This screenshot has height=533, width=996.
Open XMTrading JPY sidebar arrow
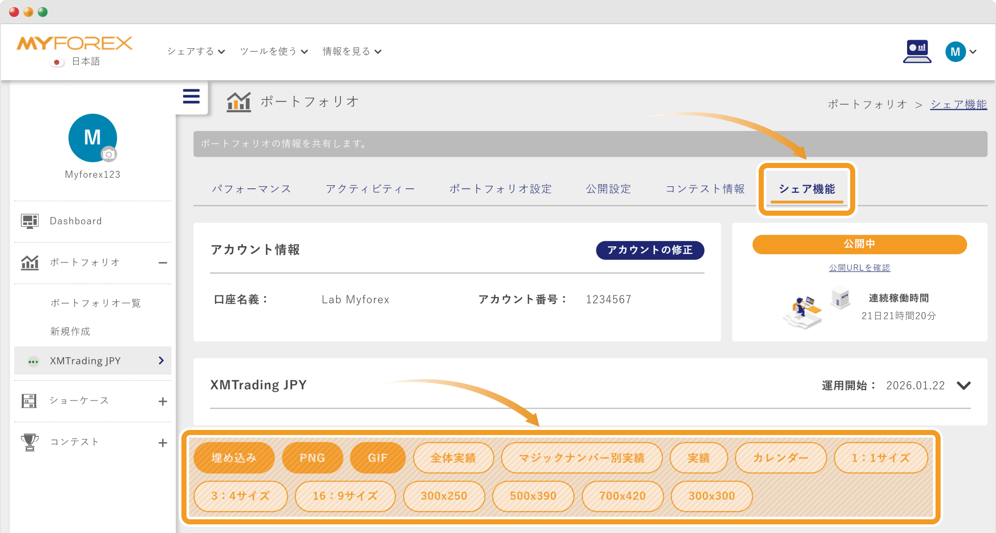tap(161, 360)
